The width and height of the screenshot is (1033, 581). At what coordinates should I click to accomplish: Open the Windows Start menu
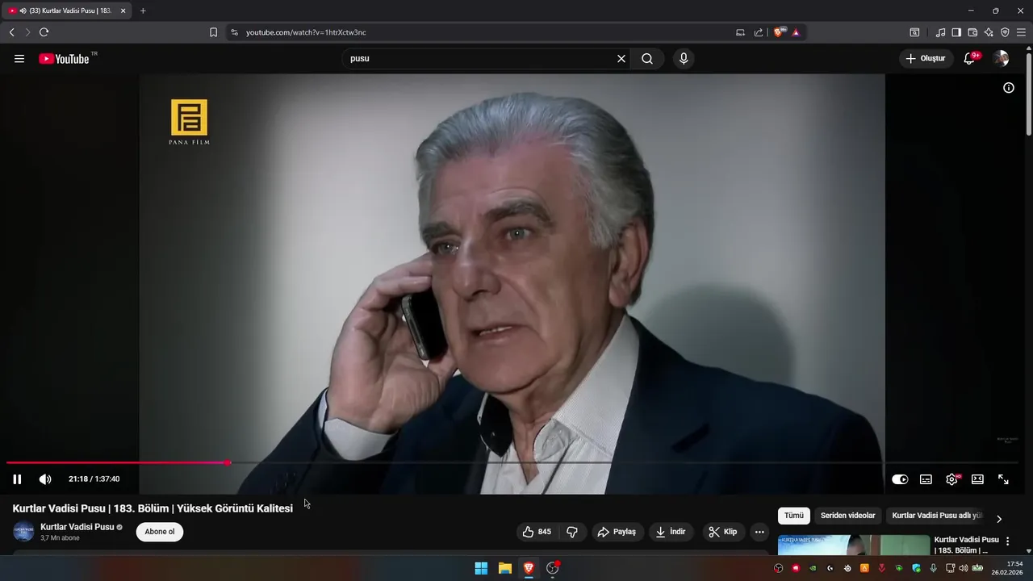pos(481,568)
